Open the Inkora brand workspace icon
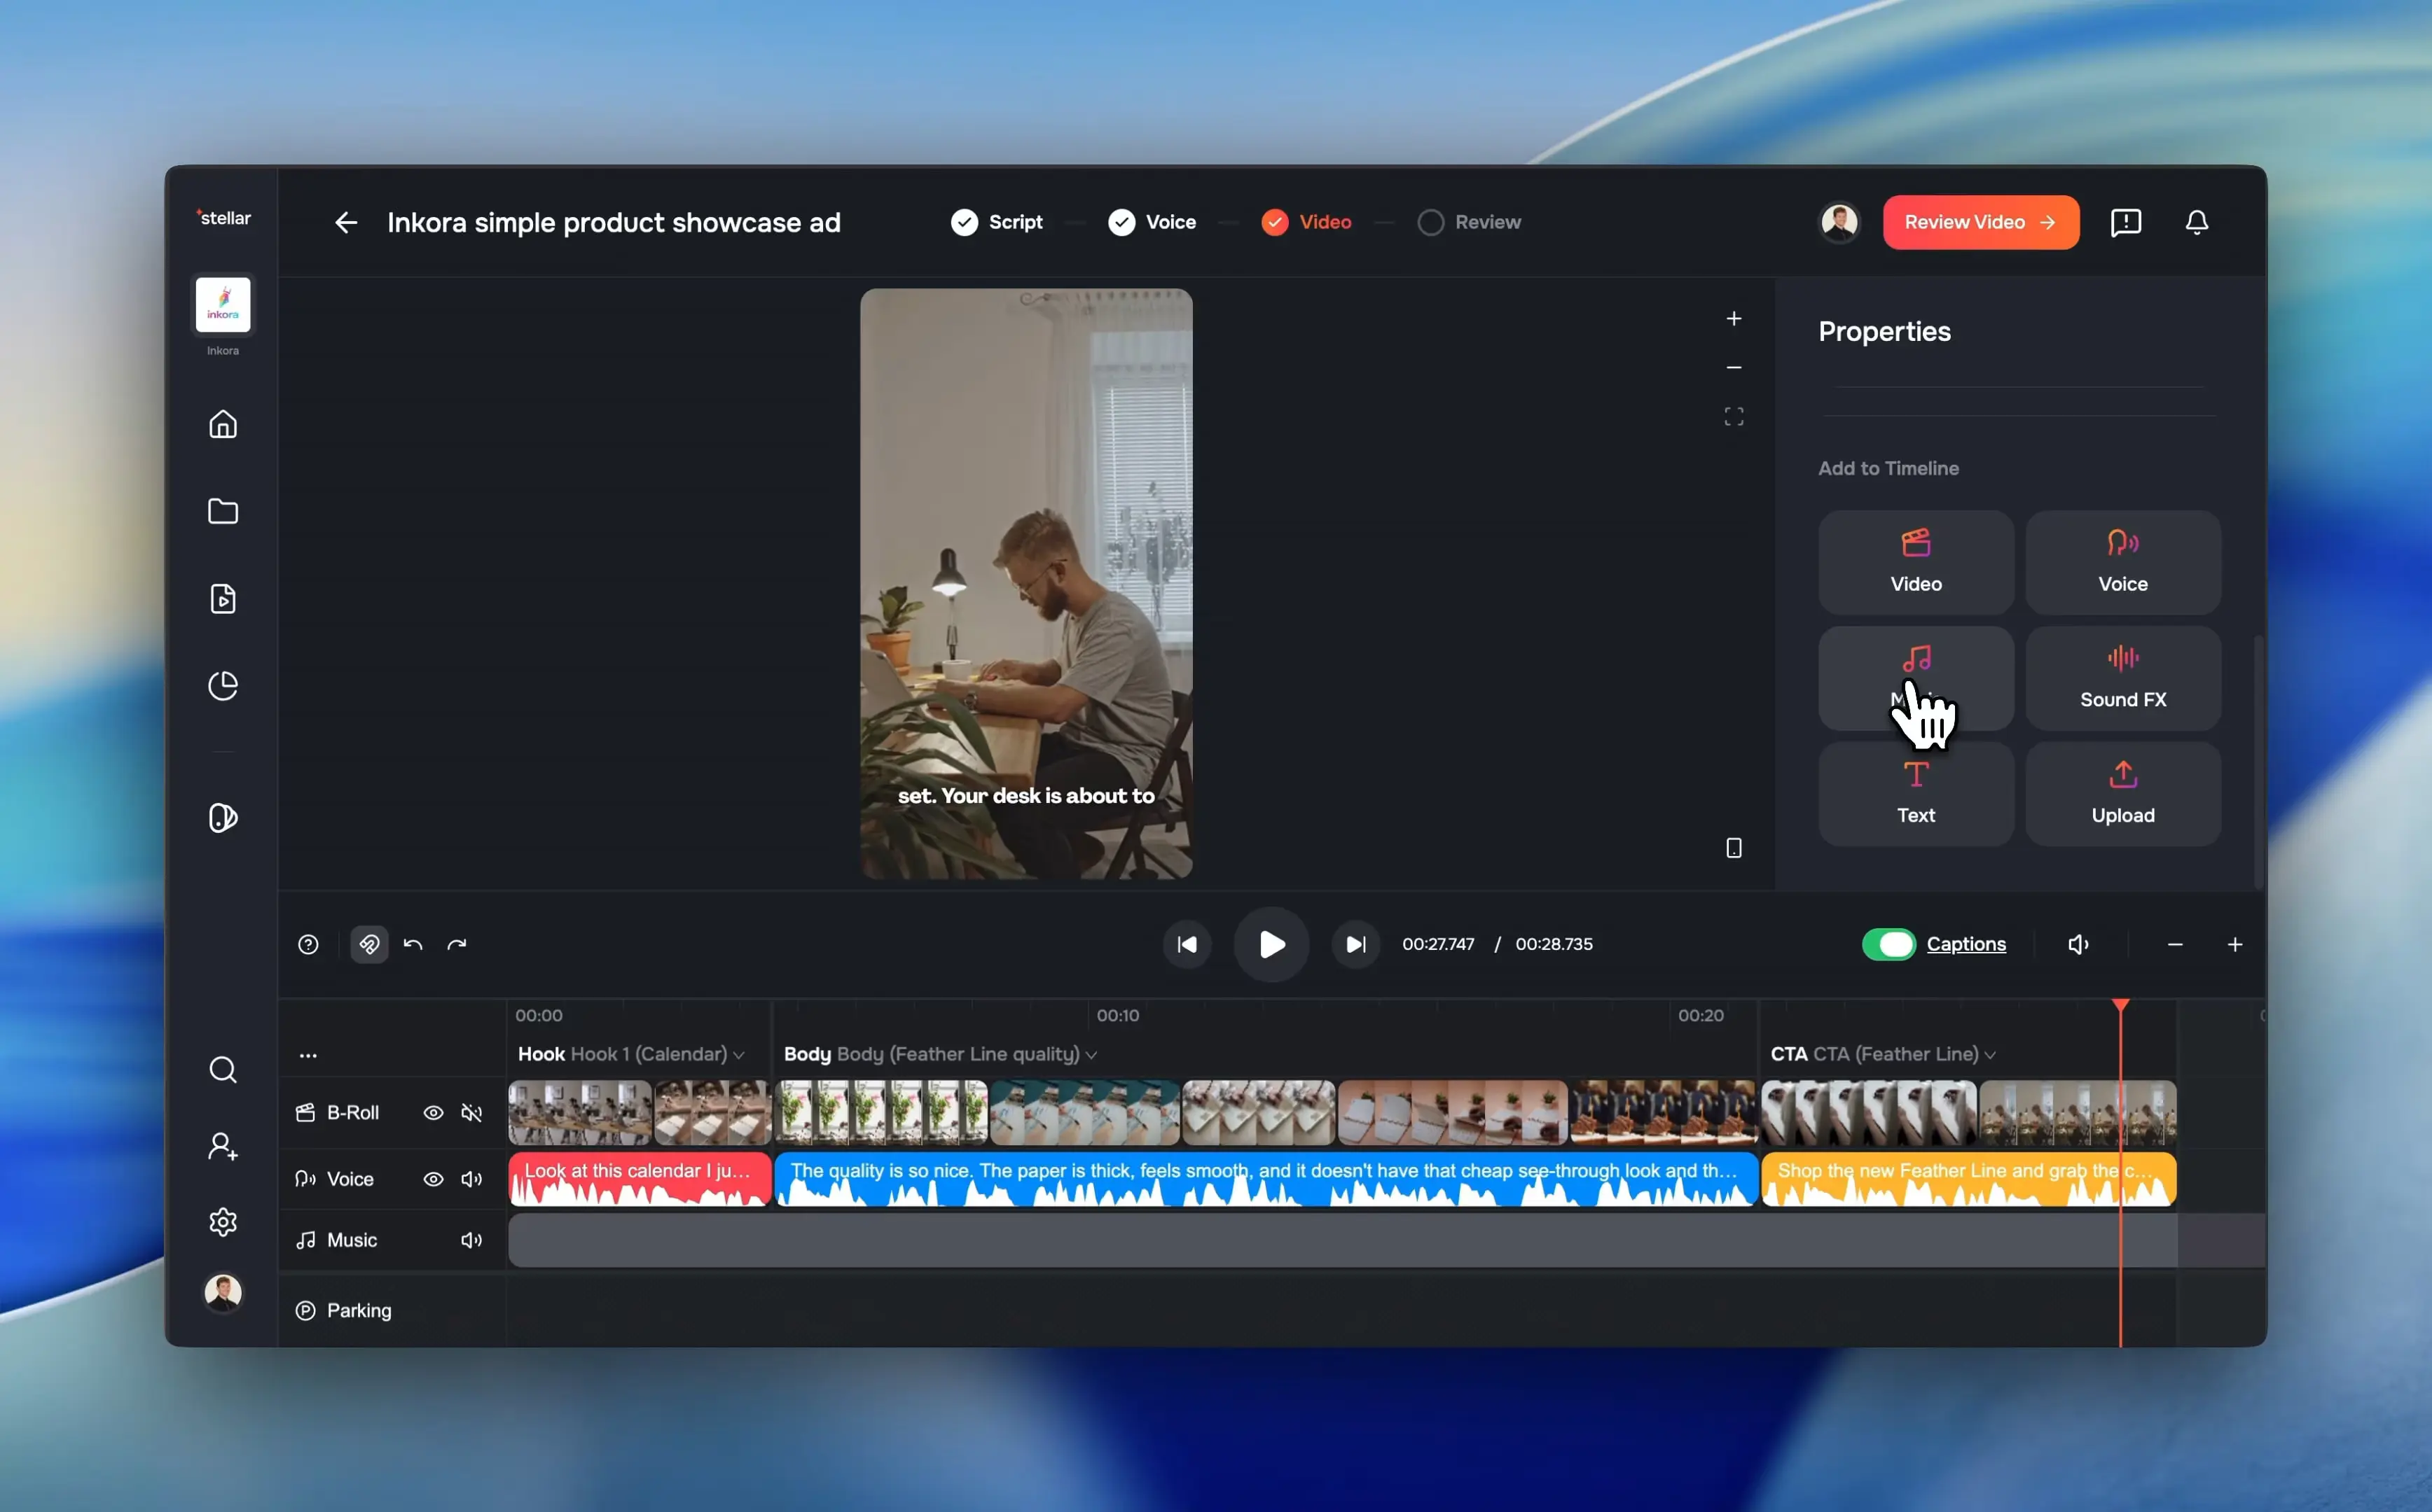 [222, 304]
